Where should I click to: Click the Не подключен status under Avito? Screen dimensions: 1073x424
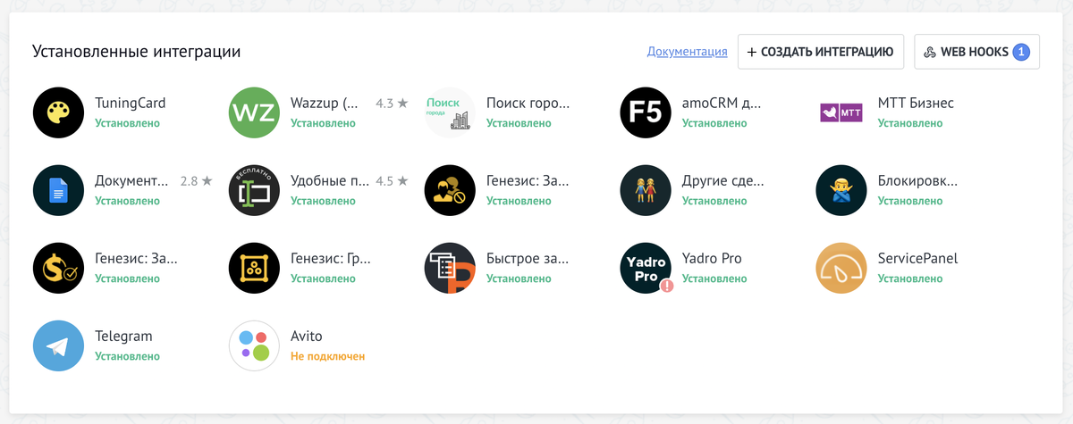click(327, 356)
